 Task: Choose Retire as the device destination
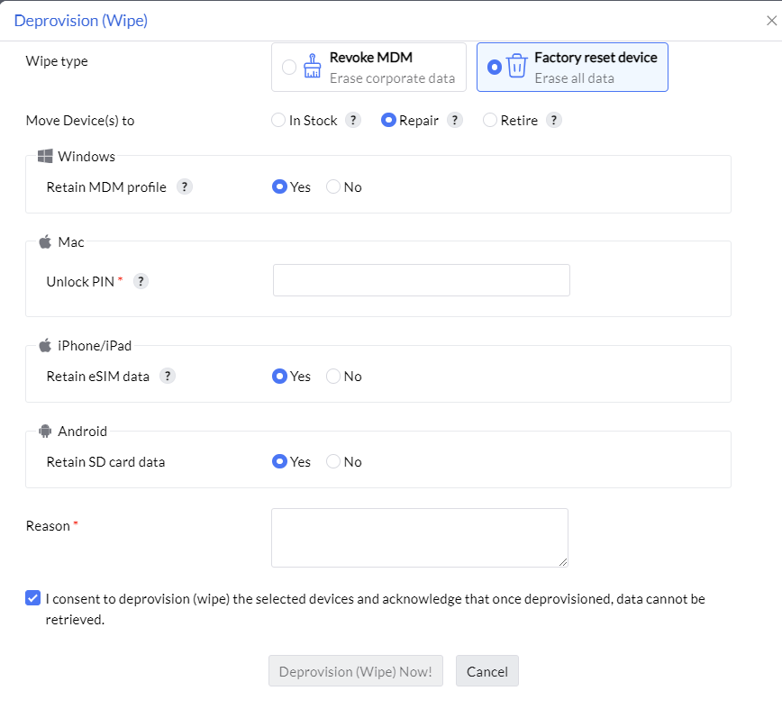click(x=490, y=121)
